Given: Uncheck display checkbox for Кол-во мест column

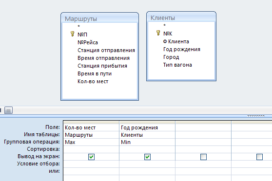Looking at the screenshot, I should click(92, 157).
